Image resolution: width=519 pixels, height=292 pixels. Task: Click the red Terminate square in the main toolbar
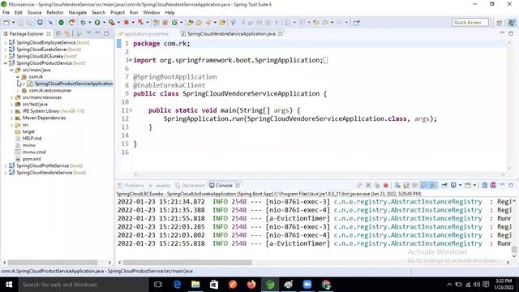pyautogui.click(x=127, y=23)
